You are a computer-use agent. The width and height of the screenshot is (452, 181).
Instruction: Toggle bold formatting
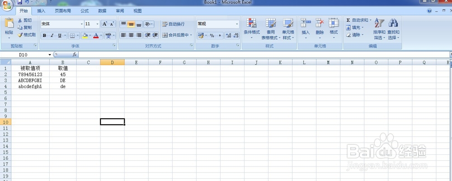click(44, 36)
